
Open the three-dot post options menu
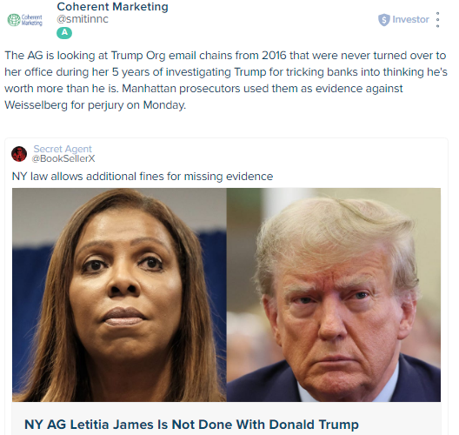pyautogui.click(x=437, y=20)
